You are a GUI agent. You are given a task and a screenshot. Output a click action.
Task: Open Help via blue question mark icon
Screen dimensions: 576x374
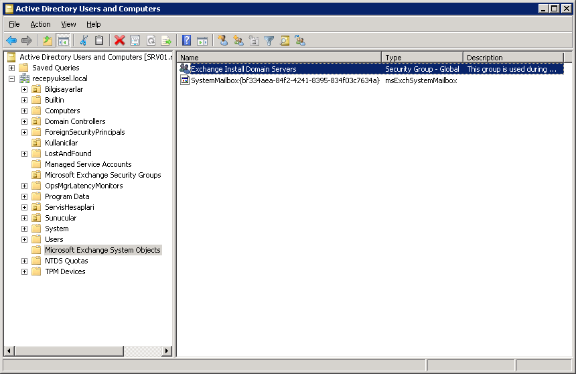click(x=187, y=40)
